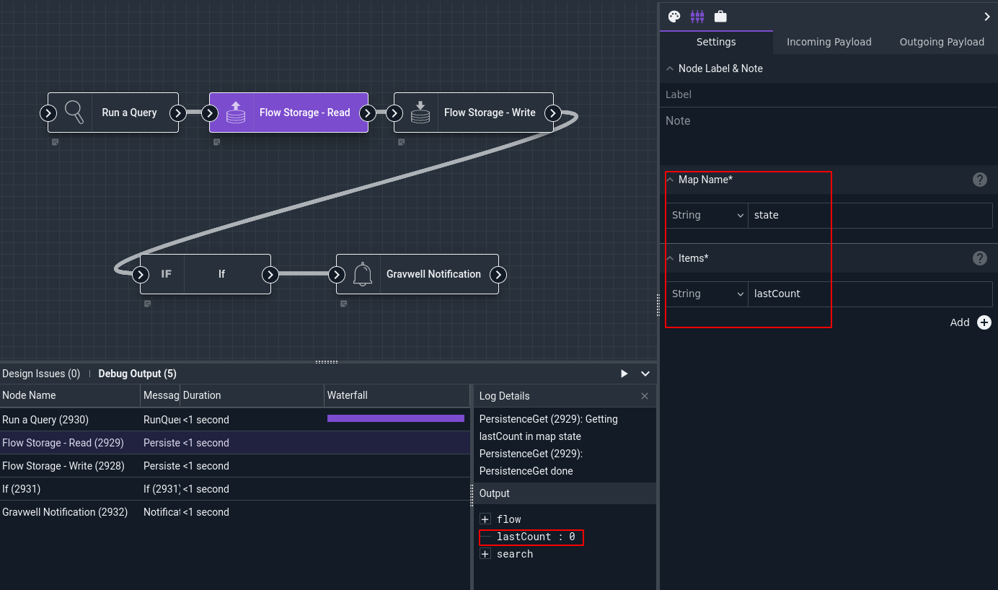Close the Log Details panel
998x590 pixels.
coord(645,396)
